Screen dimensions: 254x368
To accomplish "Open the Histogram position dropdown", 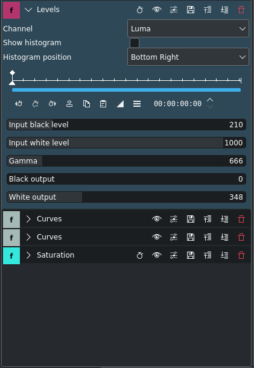I will click(x=188, y=57).
